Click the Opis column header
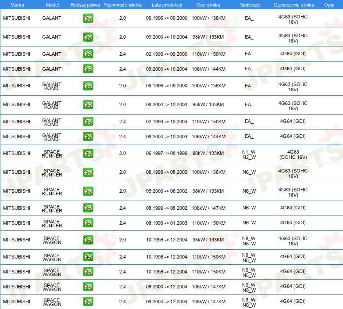Screen dimensions: 343x309 pyautogui.click(x=329, y=5)
